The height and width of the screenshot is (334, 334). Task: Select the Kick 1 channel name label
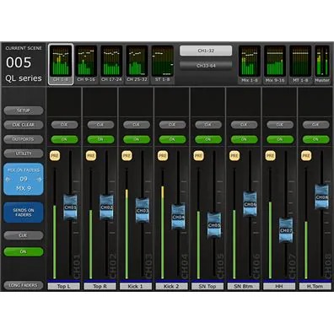pyautogui.click(x=136, y=287)
